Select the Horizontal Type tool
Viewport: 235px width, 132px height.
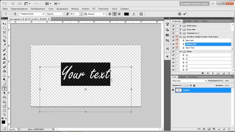(4, 89)
